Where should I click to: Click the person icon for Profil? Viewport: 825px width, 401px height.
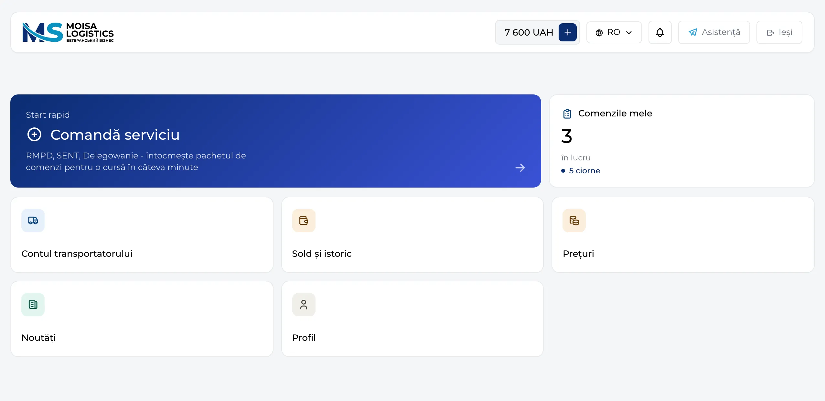tap(304, 305)
